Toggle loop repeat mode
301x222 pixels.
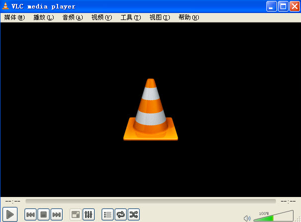121,214
